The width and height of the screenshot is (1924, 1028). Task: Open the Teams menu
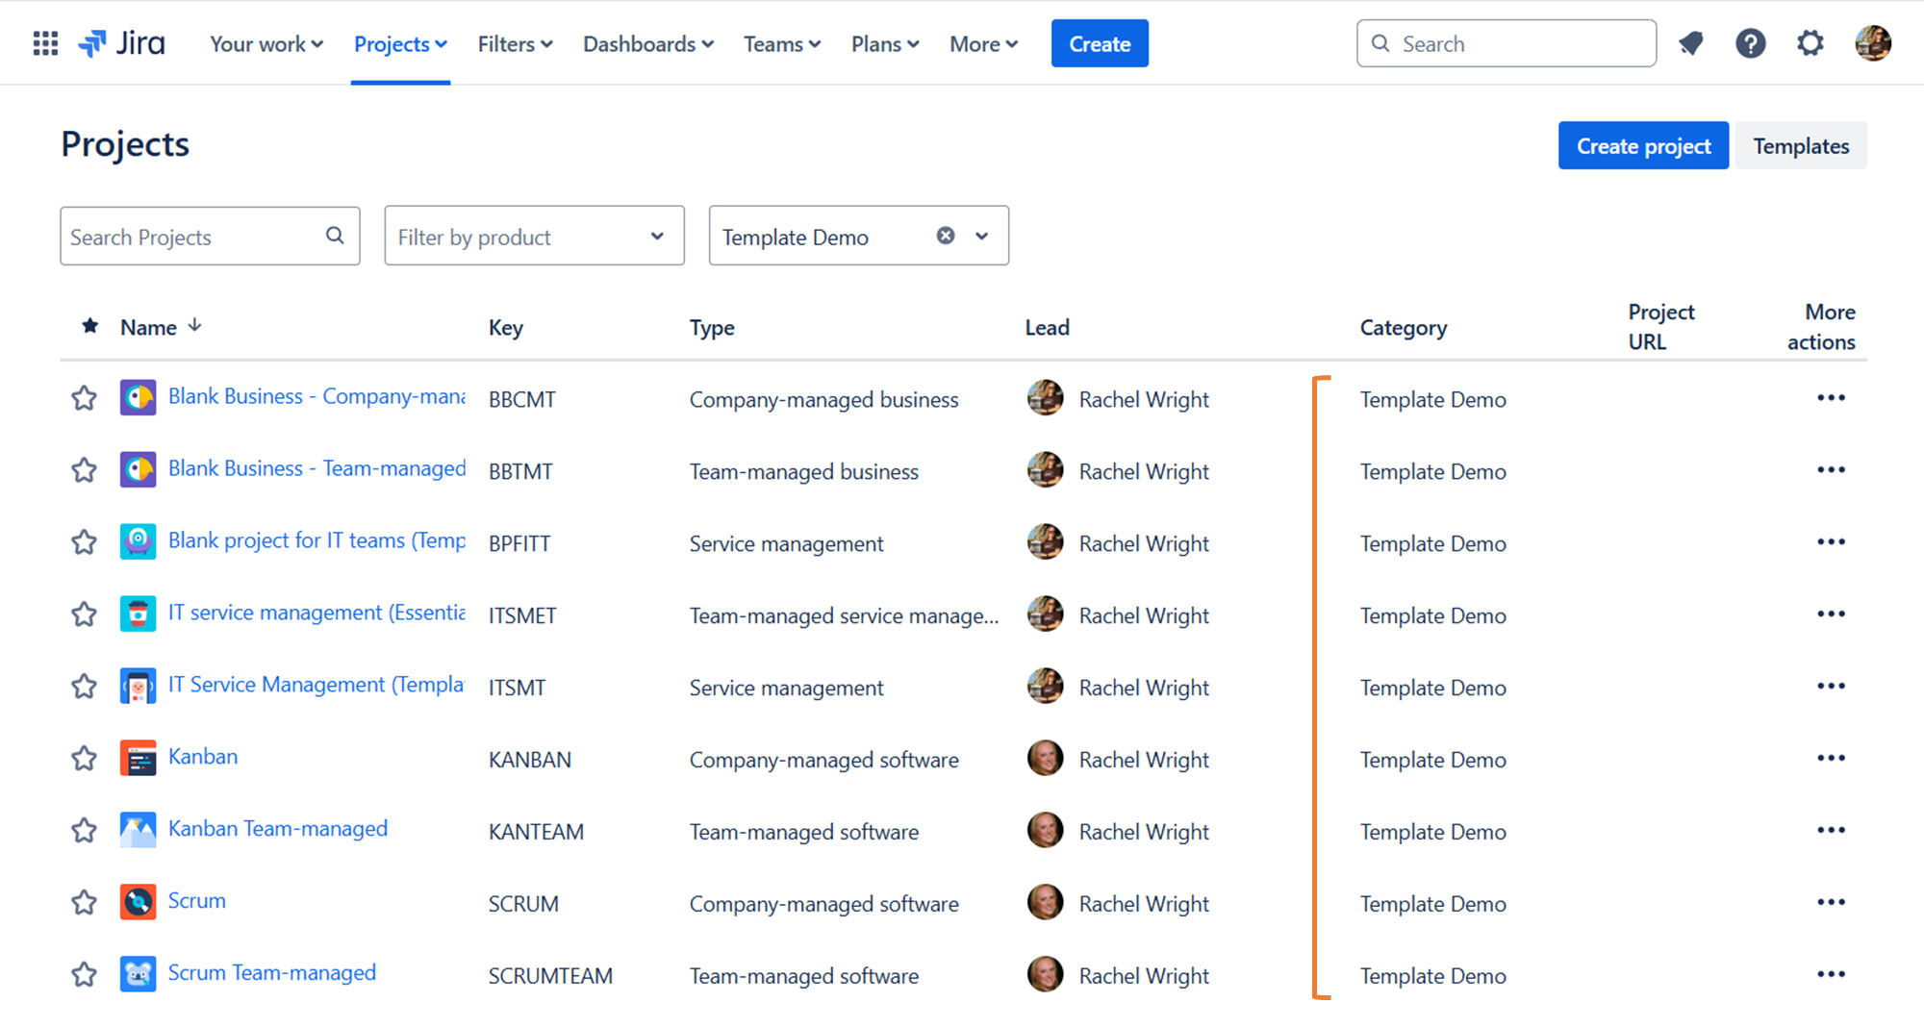pyautogui.click(x=780, y=43)
